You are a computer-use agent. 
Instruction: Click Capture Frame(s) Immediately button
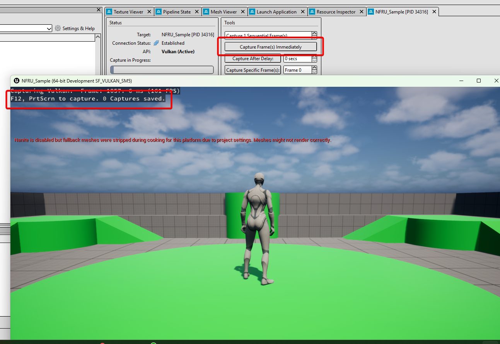[x=271, y=47]
